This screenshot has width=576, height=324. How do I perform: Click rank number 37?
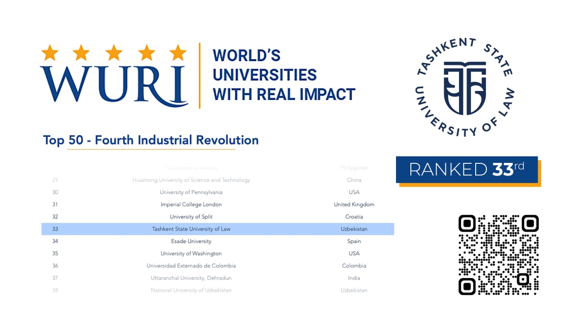point(55,278)
